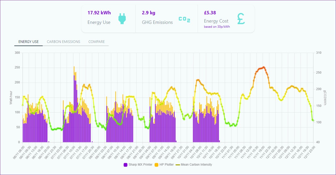Click the Mean Carbon Intensity line swatch
336x175 pixels.
pos(178,165)
